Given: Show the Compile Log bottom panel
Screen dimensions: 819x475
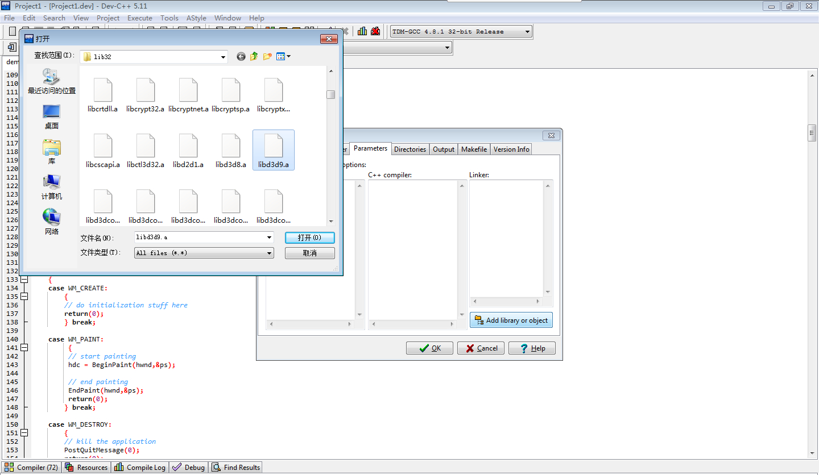Looking at the screenshot, I should pyautogui.click(x=140, y=468).
